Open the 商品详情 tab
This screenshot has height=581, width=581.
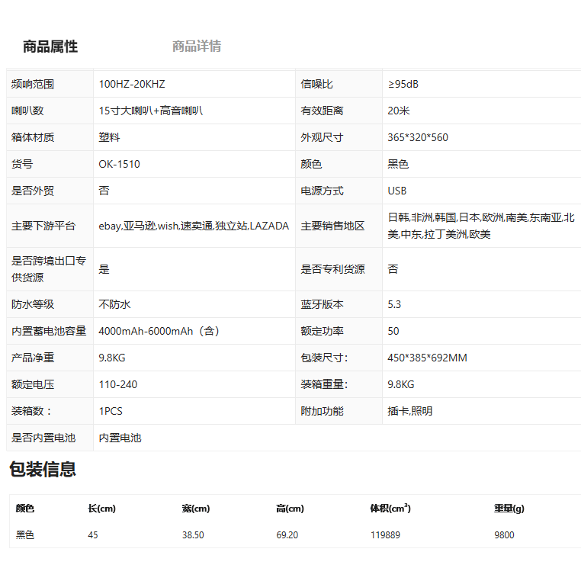click(x=197, y=47)
